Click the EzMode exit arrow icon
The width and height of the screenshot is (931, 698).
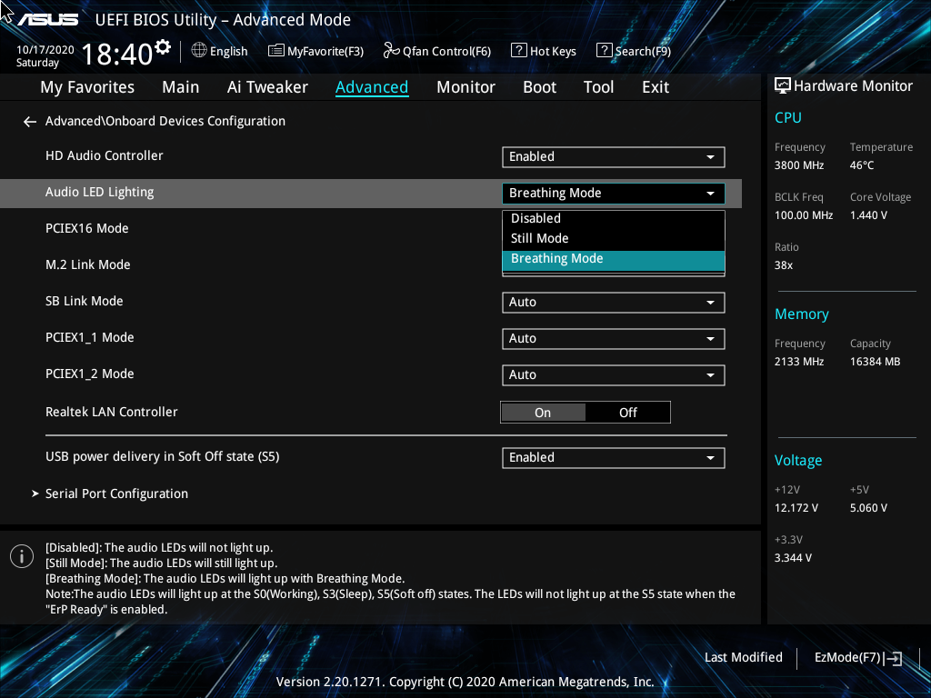point(893,658)
